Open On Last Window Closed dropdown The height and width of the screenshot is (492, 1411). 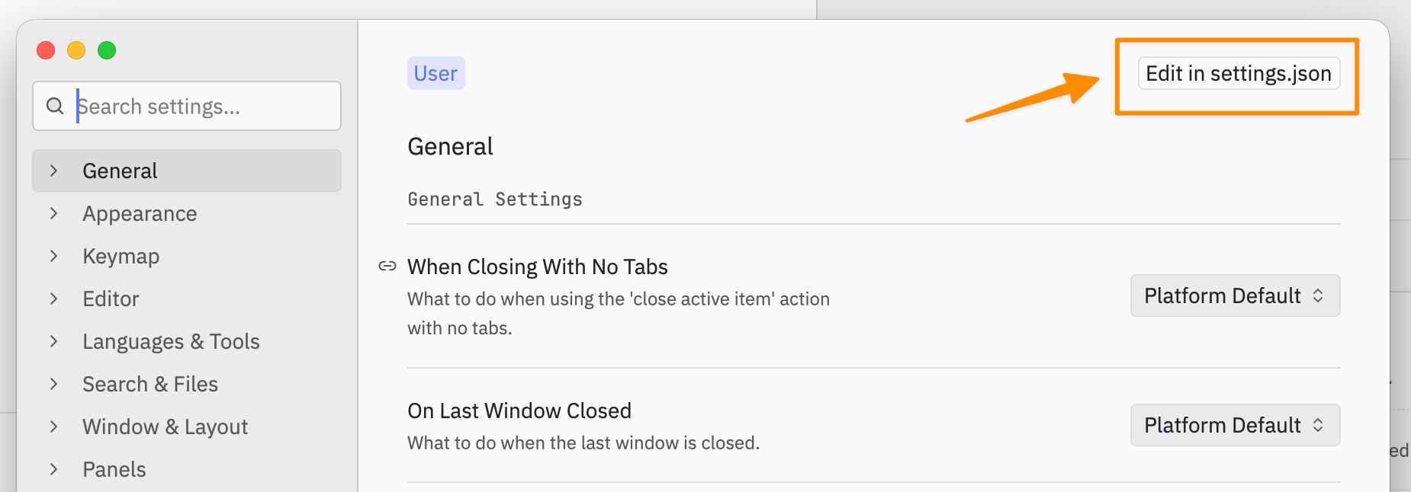1235,425
